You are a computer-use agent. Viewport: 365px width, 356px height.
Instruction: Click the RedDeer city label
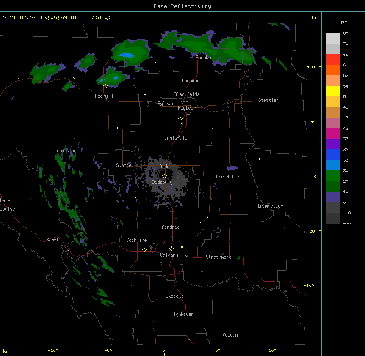pos(186,108)
